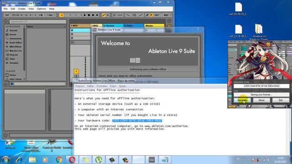Toggle the yellow Automation Arm button
Screen dimensions: 292x164
[x=104, y=15]
